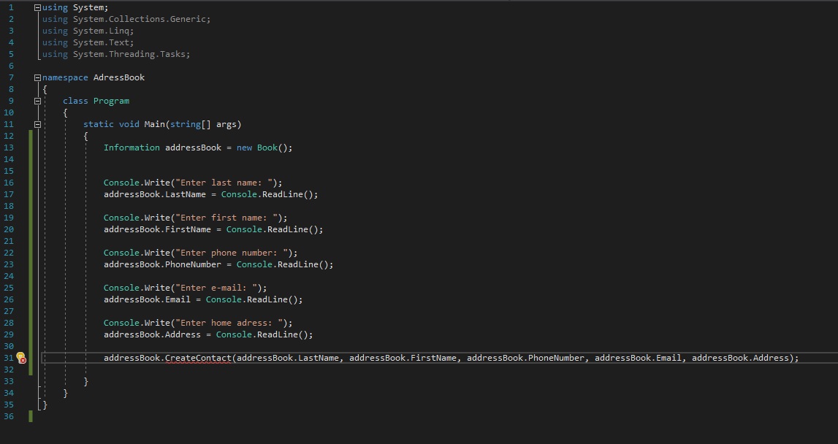The width and height of the screenshot is (838, 444).
Task: Click the "Enter home adress: " string
Action: pyautogui.click(x=229, y=324)
